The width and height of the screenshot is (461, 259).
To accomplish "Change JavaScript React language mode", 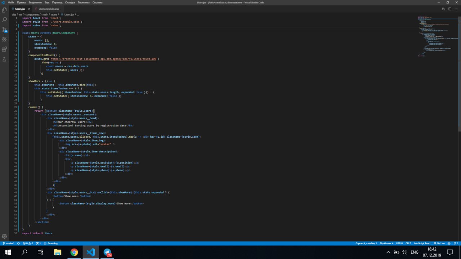I will tap(423, 243).
